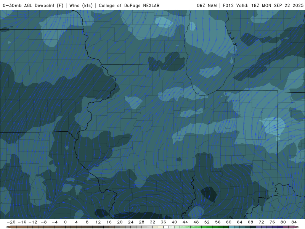The height and width of the screenshot is (229, 305).
Task: Select the 72 legend scale value
Action: click(262, 222)
